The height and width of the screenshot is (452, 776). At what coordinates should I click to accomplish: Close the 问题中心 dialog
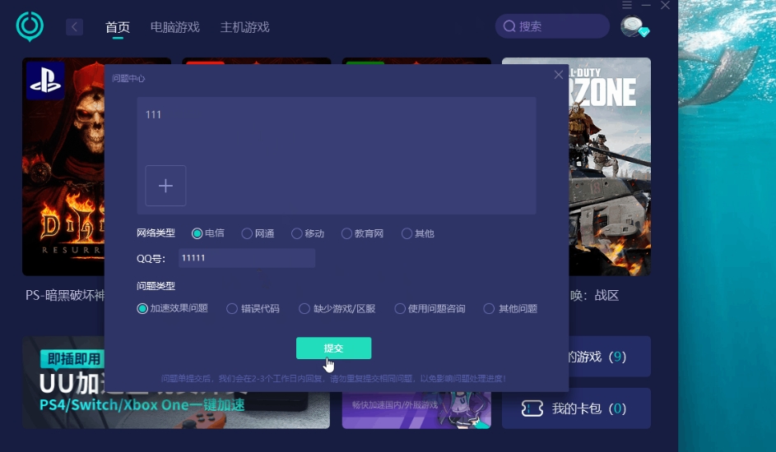558,75
